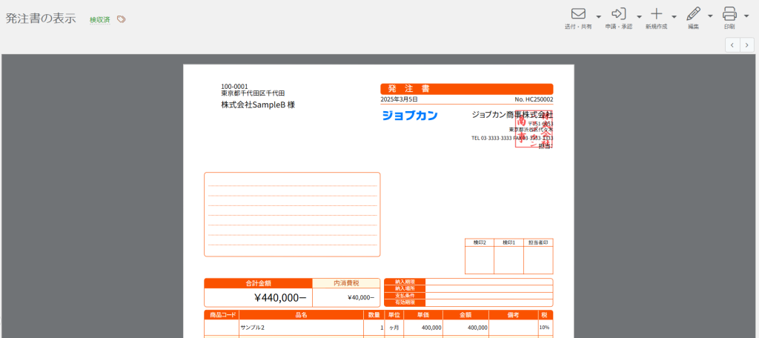This screenshot has width=759, height=338.
Task: Click the 発注書 orange title banner
Action: pyautogui.click(x=467, y=89)
